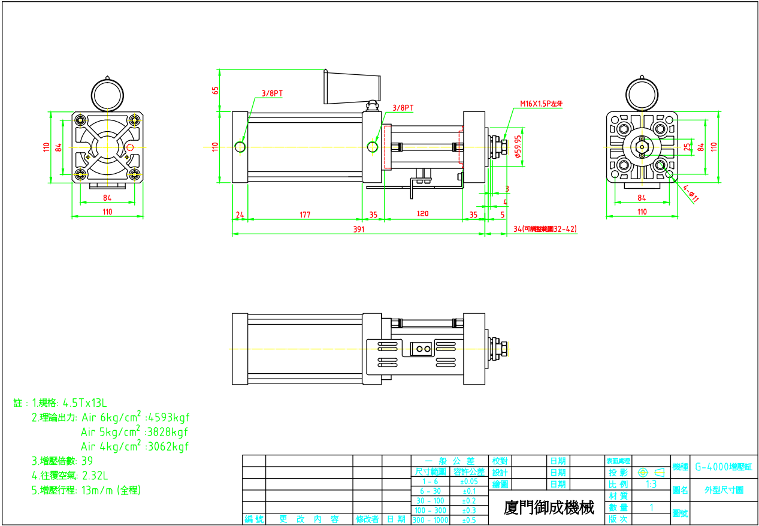This screenshot has width=759, height=526.
Task: Click the 25 dimension on right view
Action: click(x=687, y=146)
